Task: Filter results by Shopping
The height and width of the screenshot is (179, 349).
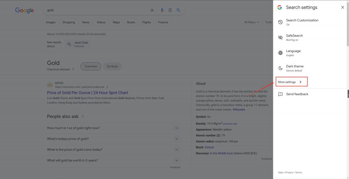Action: pos(69,22)
